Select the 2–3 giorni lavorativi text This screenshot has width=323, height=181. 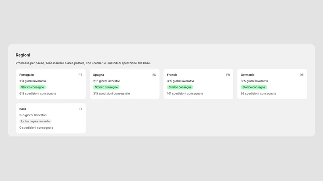point(107,81)
